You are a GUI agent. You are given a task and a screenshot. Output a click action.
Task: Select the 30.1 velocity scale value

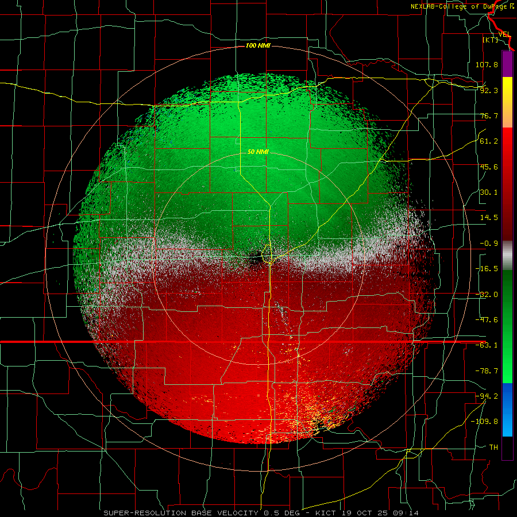pos(489,192)
